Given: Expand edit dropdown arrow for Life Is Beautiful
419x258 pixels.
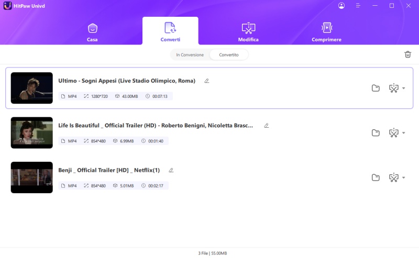Looking at the screenshot, I should 403,133.
